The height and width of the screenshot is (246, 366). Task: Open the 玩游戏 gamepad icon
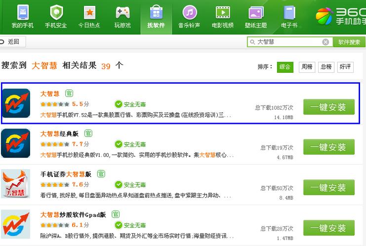pos(122,13)
